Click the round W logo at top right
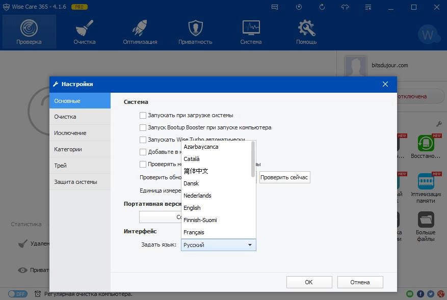447x300 pixels. (428, 35)
